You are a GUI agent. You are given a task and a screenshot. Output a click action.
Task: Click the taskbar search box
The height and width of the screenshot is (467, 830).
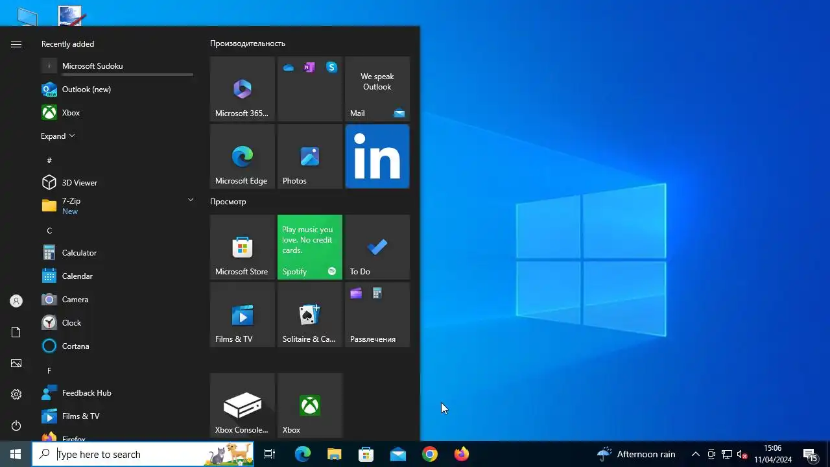pos(143,454)
